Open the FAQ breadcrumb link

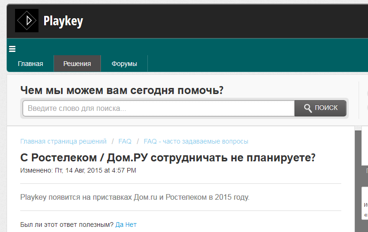click(x=125, y=141)
